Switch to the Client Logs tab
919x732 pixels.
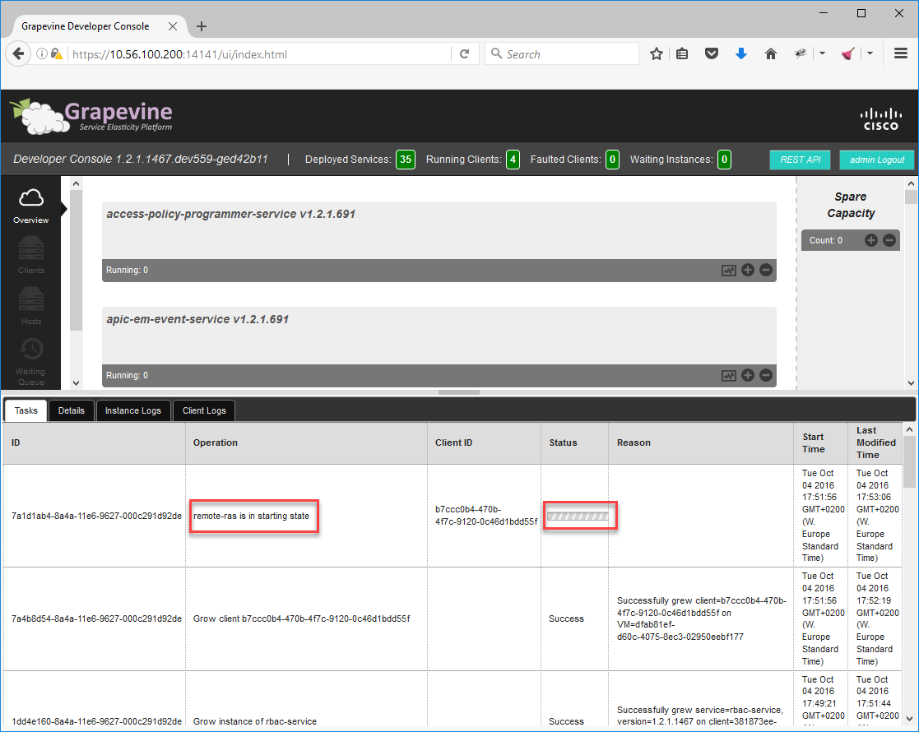click(x=204, y=411)
